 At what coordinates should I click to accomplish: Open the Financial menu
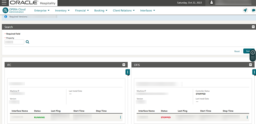(x=82, y=10)
